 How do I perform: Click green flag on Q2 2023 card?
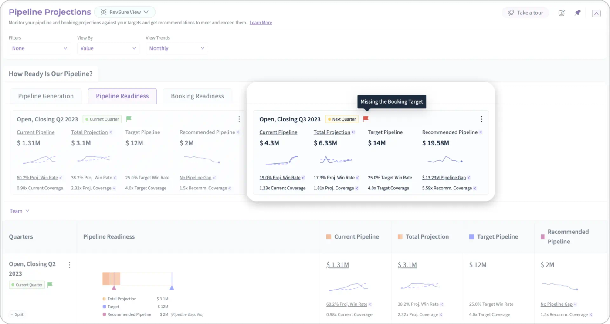click(129, 119)
